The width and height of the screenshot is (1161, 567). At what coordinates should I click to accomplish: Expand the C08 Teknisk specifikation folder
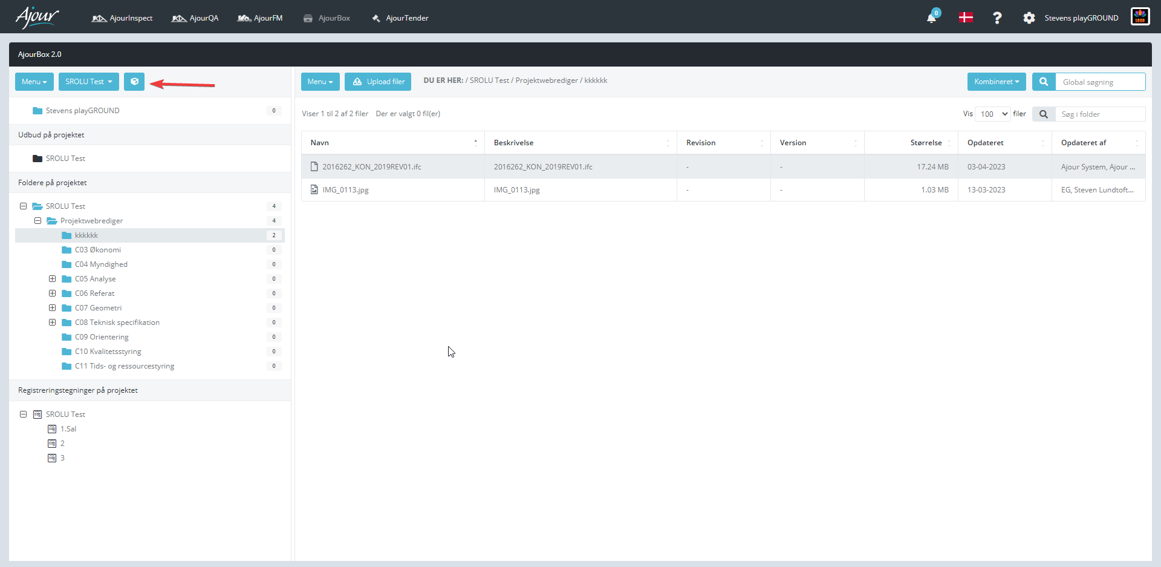[53, 323]
